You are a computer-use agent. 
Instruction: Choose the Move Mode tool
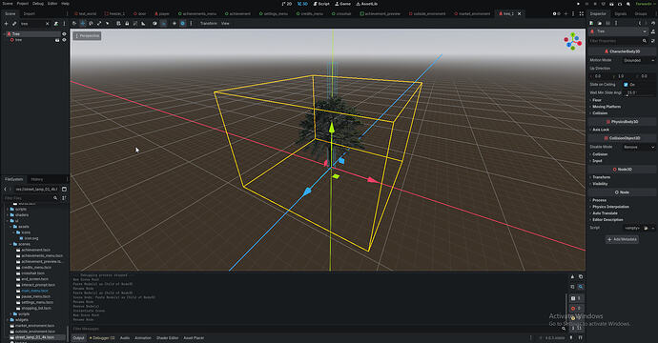coord(83,24)
